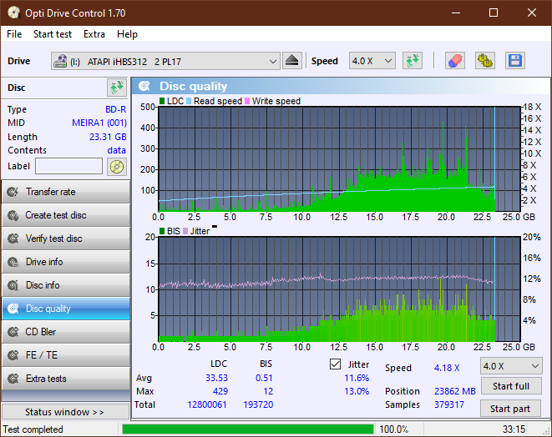Click the disc label icon beside Label field
This screenshot has width=552, height=437.
[x=117, y=167]
